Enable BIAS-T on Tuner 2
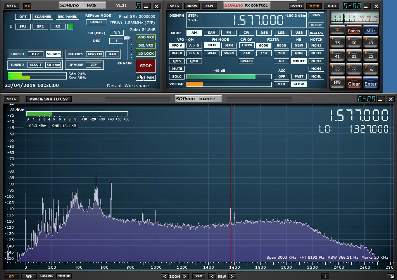 (x=35, y=65)
